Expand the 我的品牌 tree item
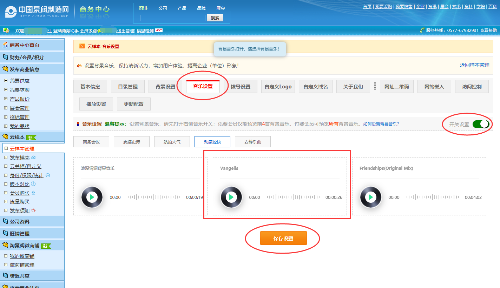Image resolution: width=500 pixels, height=288 pixels. tap(6, 126)
